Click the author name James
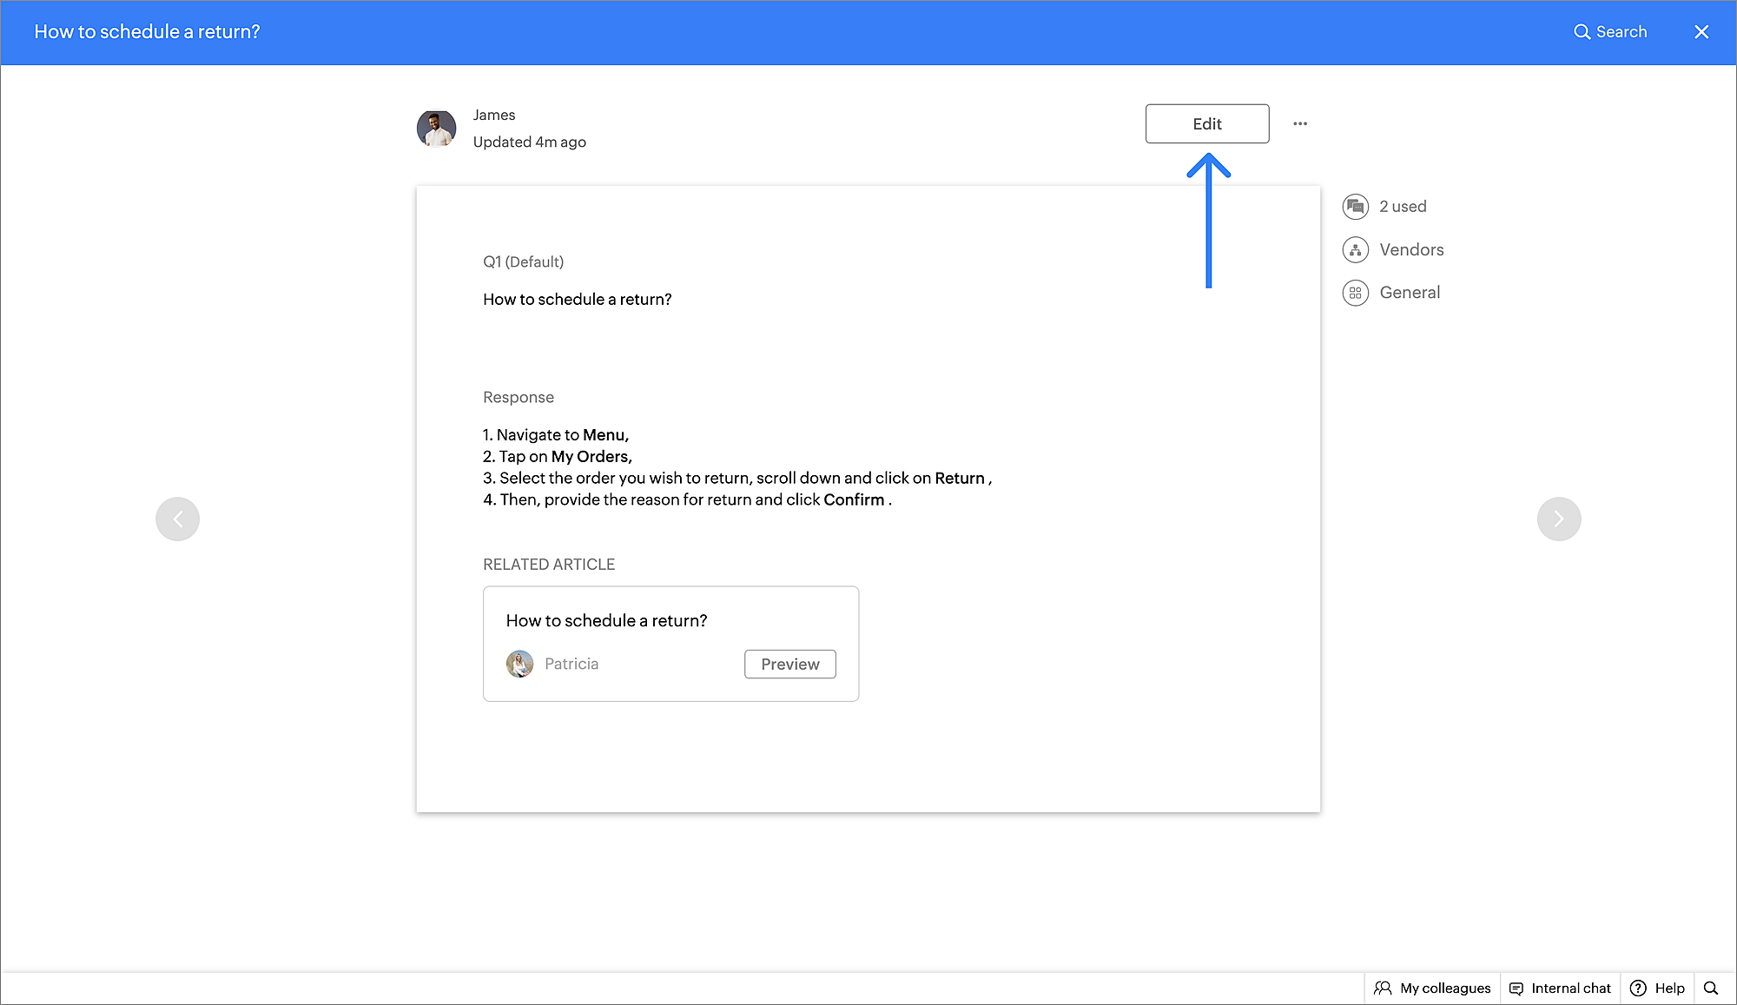The height and width of the screenshot is (1005, 1737). point(493,115)
